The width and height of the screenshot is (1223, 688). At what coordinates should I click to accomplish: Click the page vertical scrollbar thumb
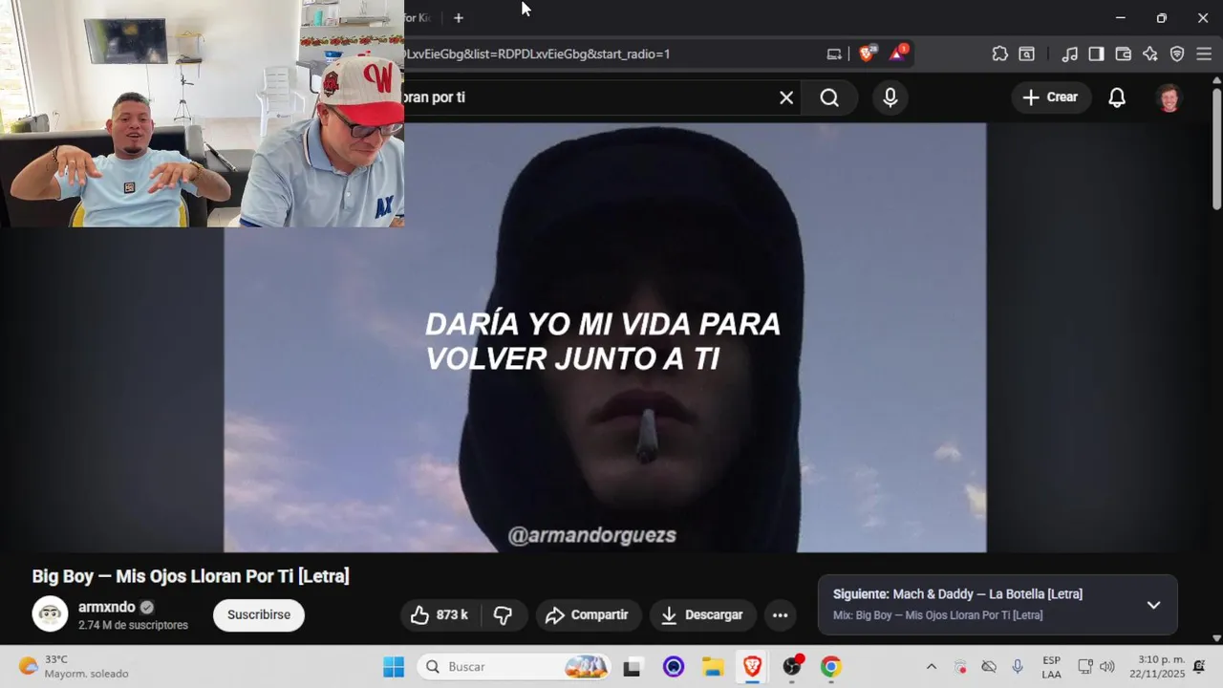(x=1216, y=148)
